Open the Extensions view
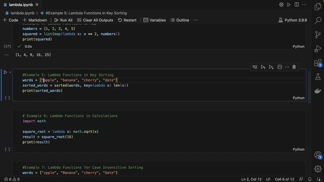Viewport: 324px width, 182px height. tap(318, 63)
